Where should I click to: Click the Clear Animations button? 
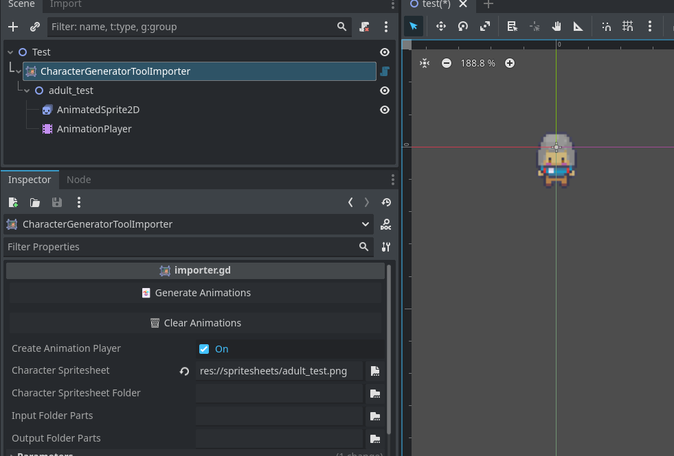tap(195, 323)
